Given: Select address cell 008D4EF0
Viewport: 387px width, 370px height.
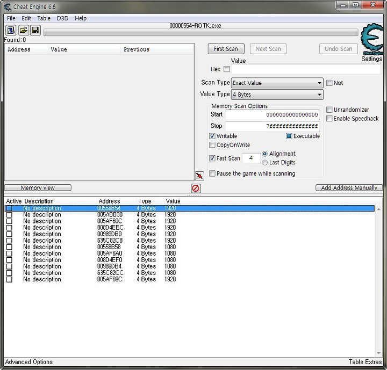Looking at the screenshot, I should pos(110,260).
